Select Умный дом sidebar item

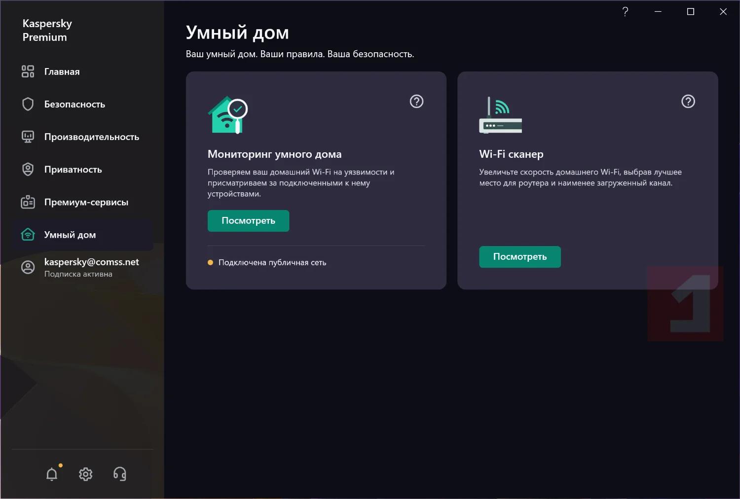(82, 234)
